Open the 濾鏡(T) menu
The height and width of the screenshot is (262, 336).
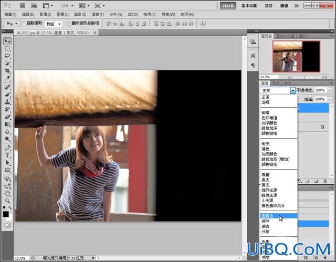point(98,14)
